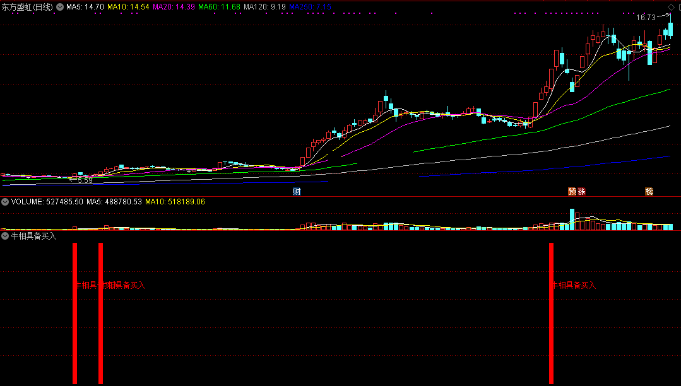Open the circular dropdown beside 东方盛虹(日线)
Image resolution: width=681 pixels, height=386 pixels.
pos(60,7)
